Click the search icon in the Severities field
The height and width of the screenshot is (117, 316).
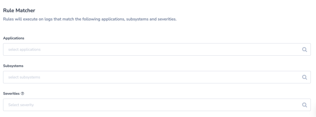304,105
